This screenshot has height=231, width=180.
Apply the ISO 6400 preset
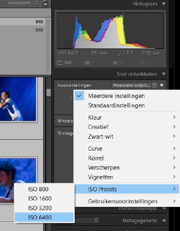(44, 218)
